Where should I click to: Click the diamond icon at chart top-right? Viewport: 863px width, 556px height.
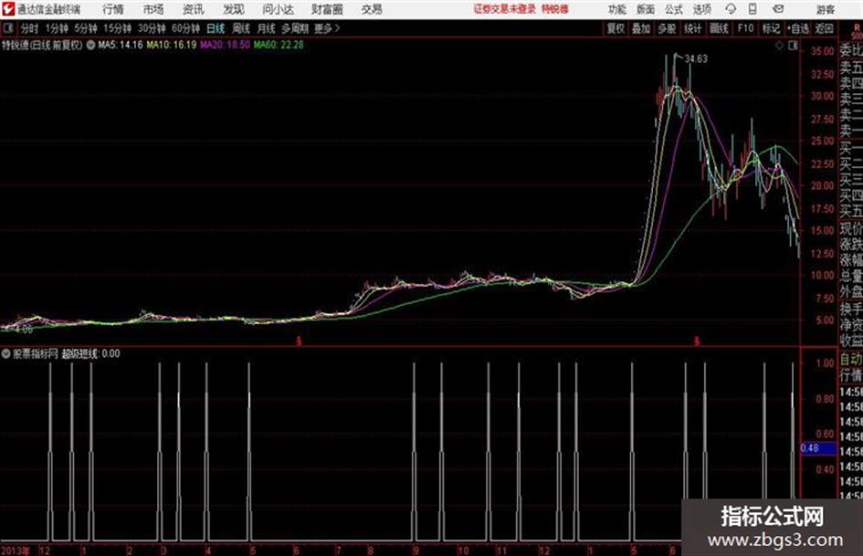pyautogui.click(x=779, y=46)
